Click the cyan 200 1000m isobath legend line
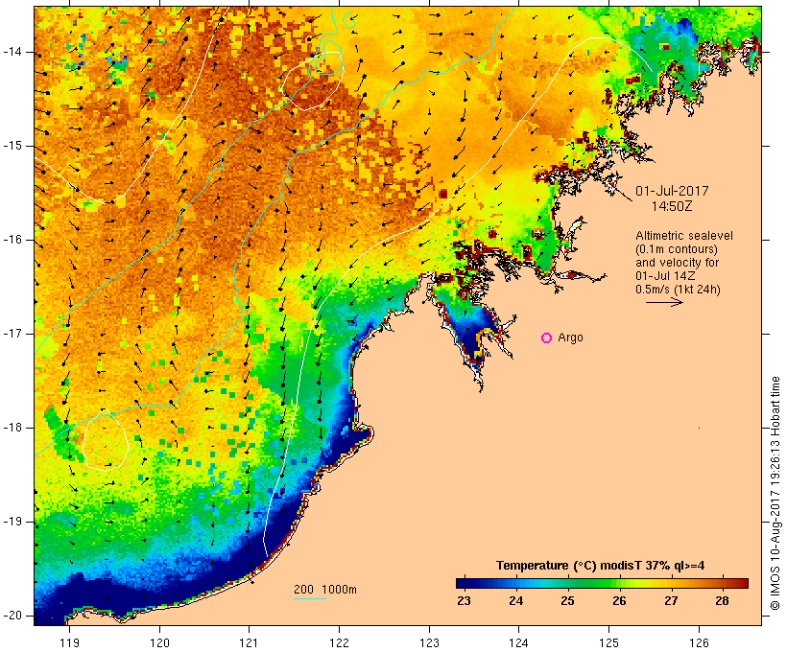 click(310, 598)
